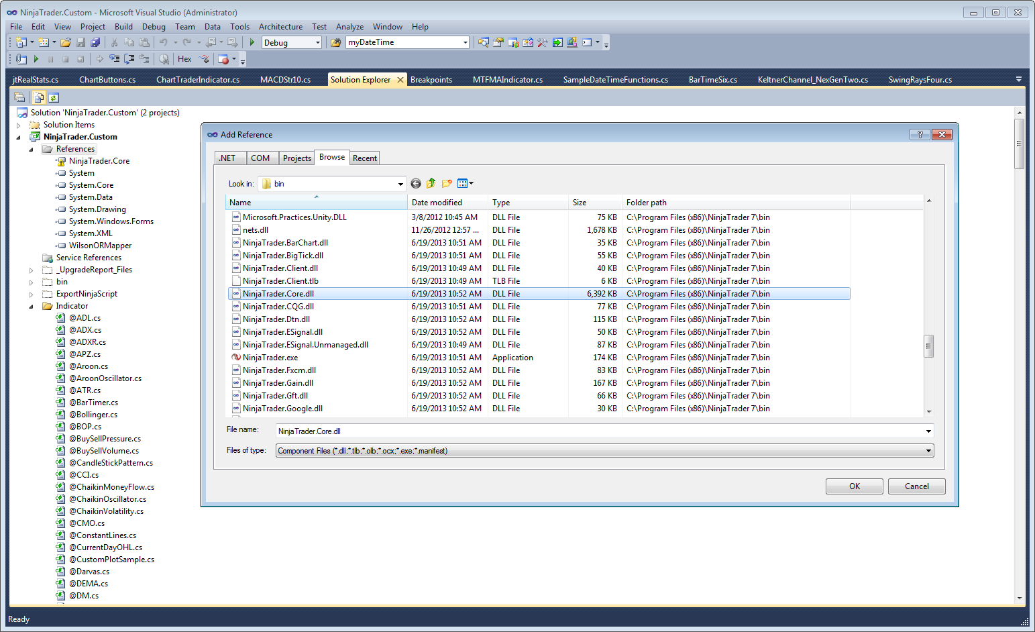Viewport: 1035px width, 632px height.
Task: Open the Look in folder dropdown
Action: [400, 184]
